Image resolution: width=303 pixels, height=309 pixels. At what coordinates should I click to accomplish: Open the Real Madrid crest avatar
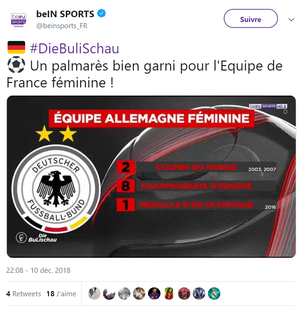click(214, 294)
